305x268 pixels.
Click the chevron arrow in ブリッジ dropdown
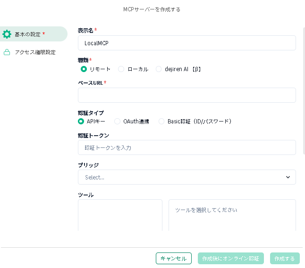click(x=288, y=177)
